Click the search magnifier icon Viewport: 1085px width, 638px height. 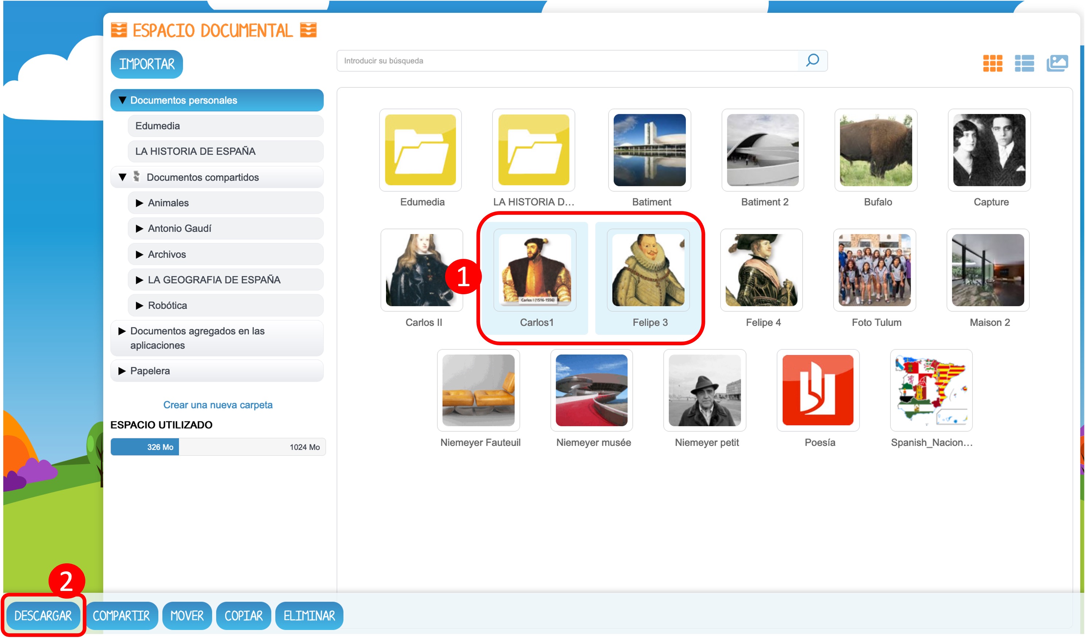[812, 61]
